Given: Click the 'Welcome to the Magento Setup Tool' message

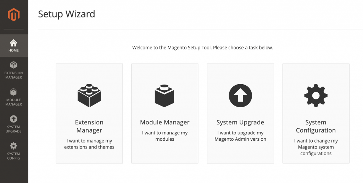Looking at the screenshot, I should (202, 48).
